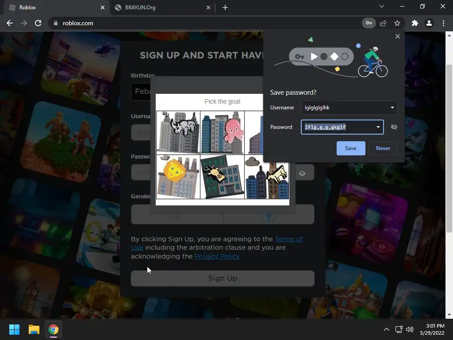Pick the deer on green building image
453x340 pixels.
(222, 177)
